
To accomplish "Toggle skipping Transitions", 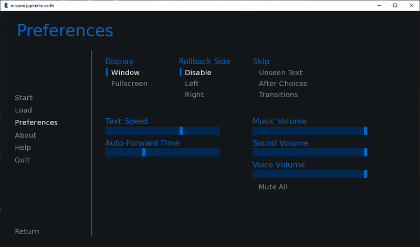I will click(x=278, y=95).
